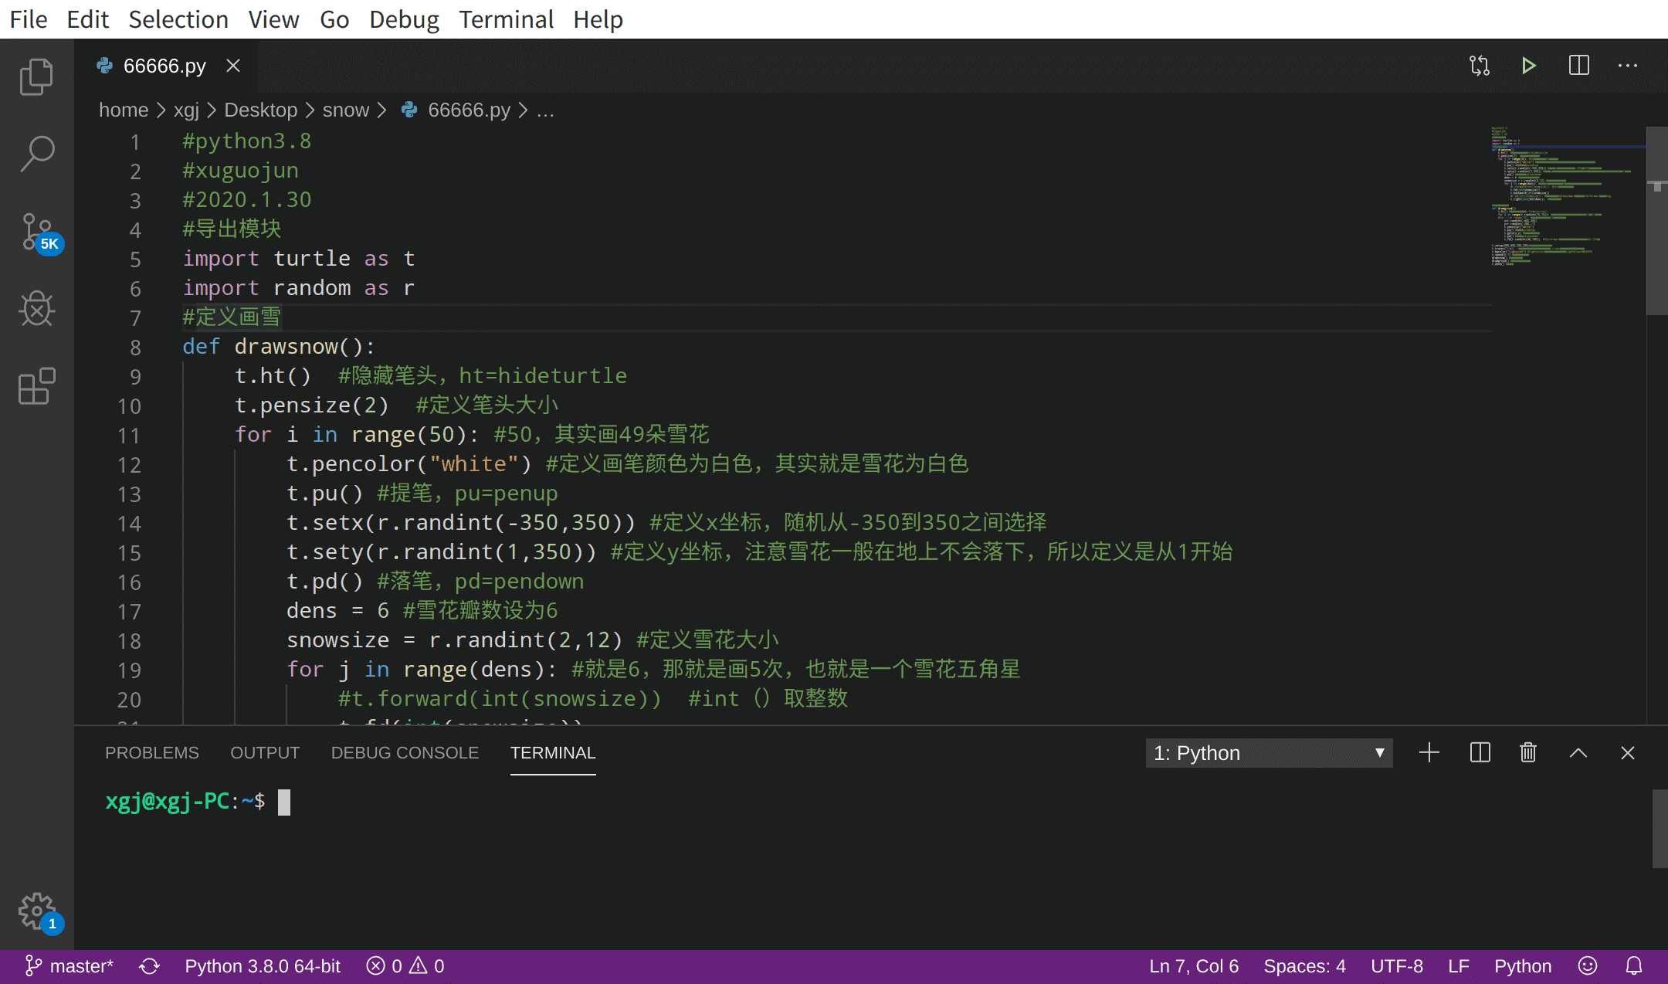
Task: Toggle the error and warning count display
Action: [405, 965]
